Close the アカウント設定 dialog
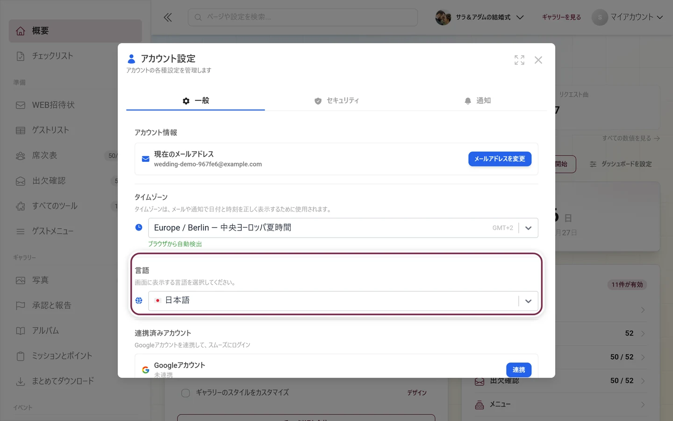Image resolution: width=673 pixels, height=421 pixels. tap(538, 60)
